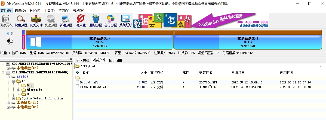Open the 分区(P) menu

[35, 11]
